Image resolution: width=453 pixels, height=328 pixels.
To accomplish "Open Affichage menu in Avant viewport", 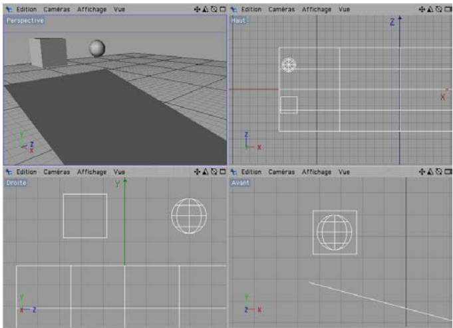I will [x=317, y=172].
